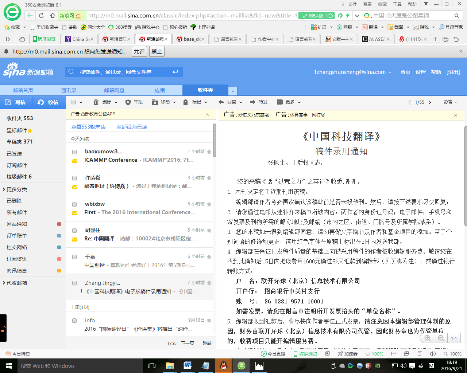Click the receive mail (收信) refresh icon

coord(41,102)
